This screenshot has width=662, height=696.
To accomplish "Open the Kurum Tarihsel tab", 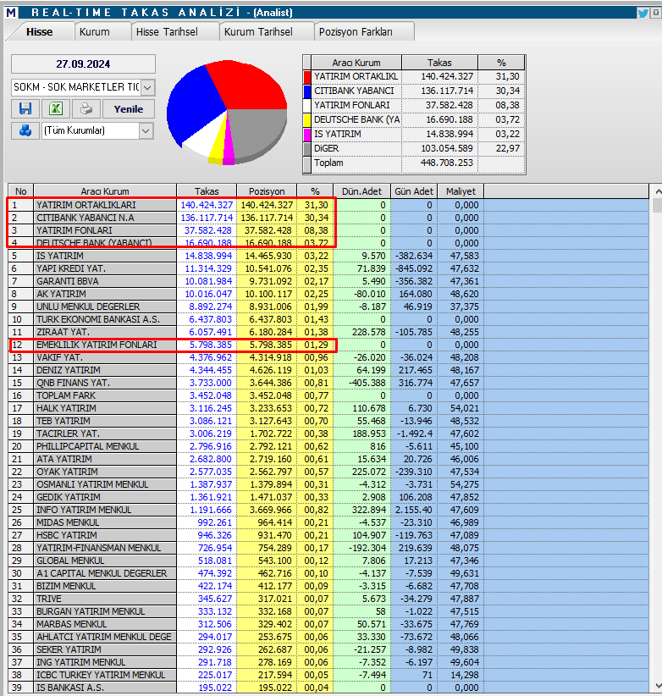I will pos(258,32).
